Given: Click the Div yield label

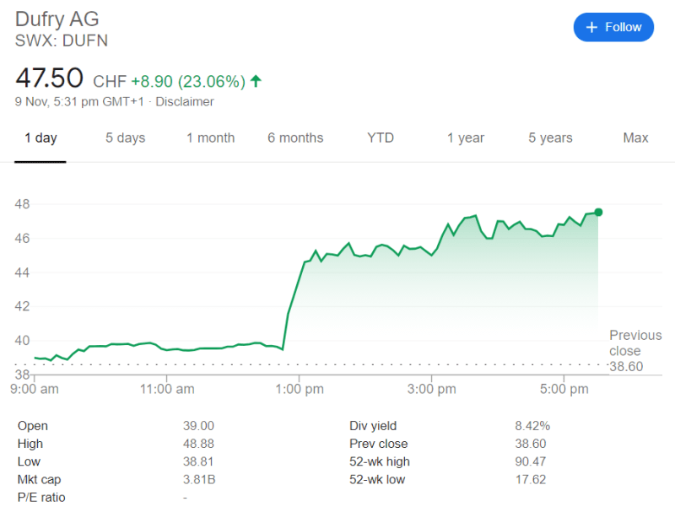Looking at the screenshot, I should coord(373,426).
